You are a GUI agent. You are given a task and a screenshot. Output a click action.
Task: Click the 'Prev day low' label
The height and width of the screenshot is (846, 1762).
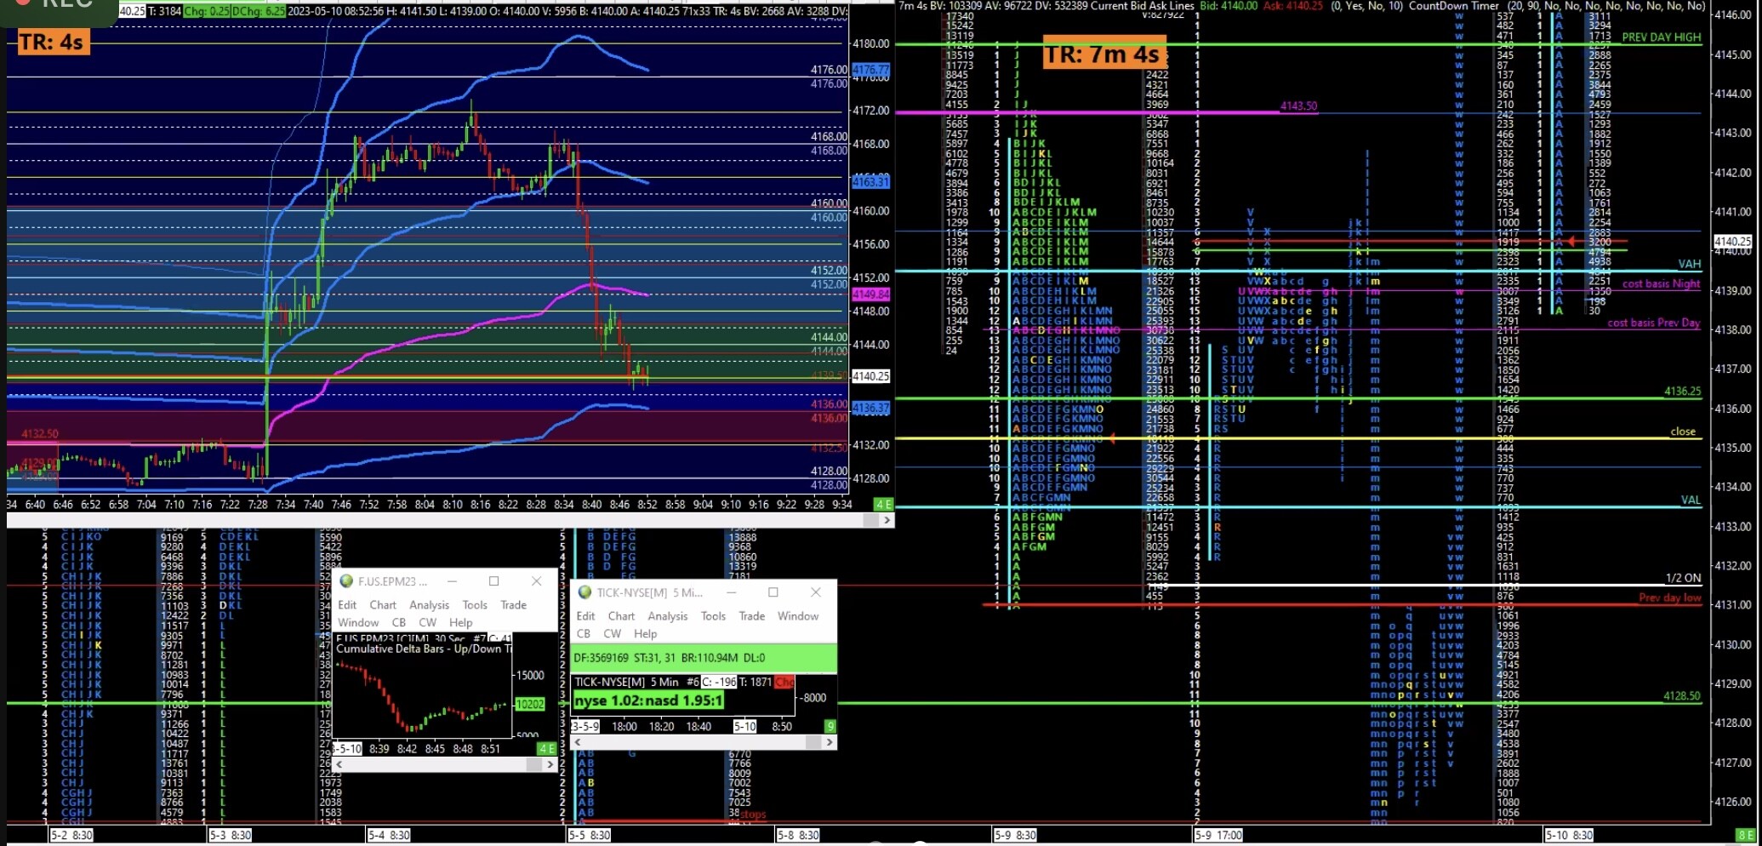1669,597
